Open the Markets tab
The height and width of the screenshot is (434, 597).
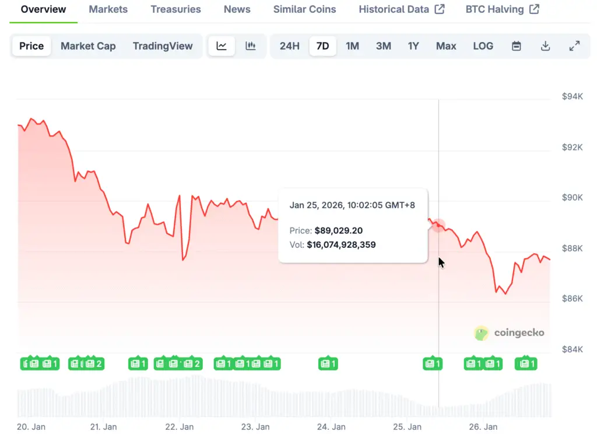click(x=108, y=9)
